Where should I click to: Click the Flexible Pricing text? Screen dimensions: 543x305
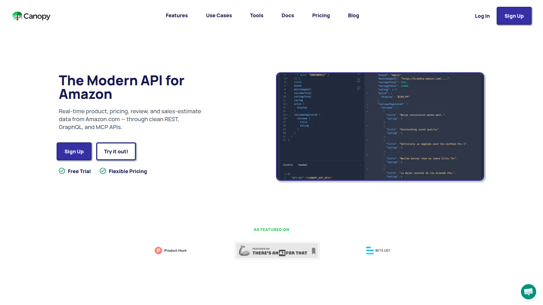click(x=128, y=171)
